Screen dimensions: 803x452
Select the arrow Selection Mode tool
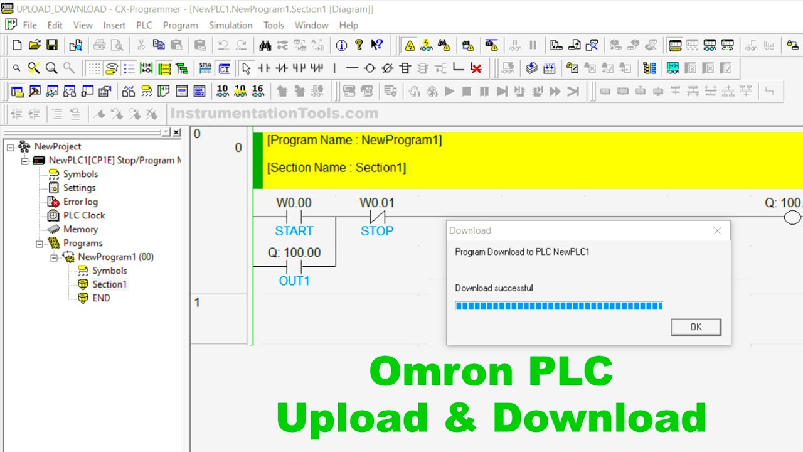click(247, 68)
